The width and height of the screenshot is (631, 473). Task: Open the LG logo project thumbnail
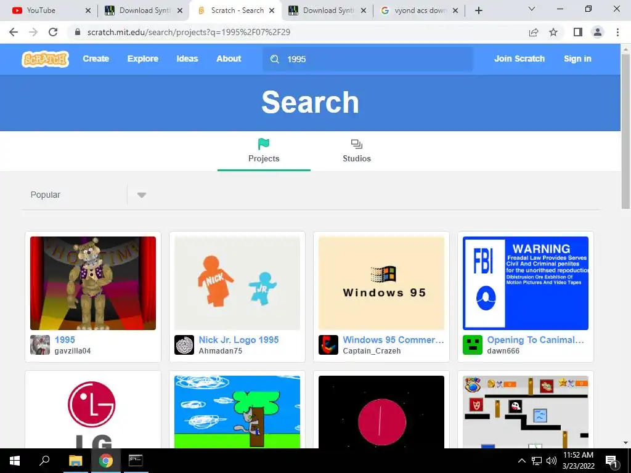click(x=93, y=412)
